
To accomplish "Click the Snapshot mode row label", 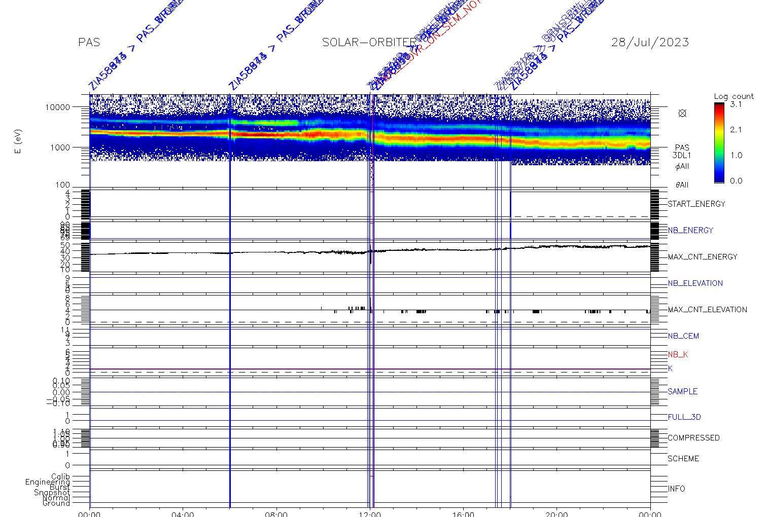I will click(52, 493).
